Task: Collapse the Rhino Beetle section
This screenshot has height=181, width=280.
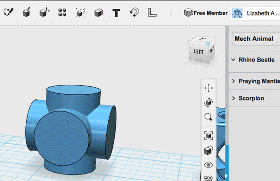Action: coord(233,60)
